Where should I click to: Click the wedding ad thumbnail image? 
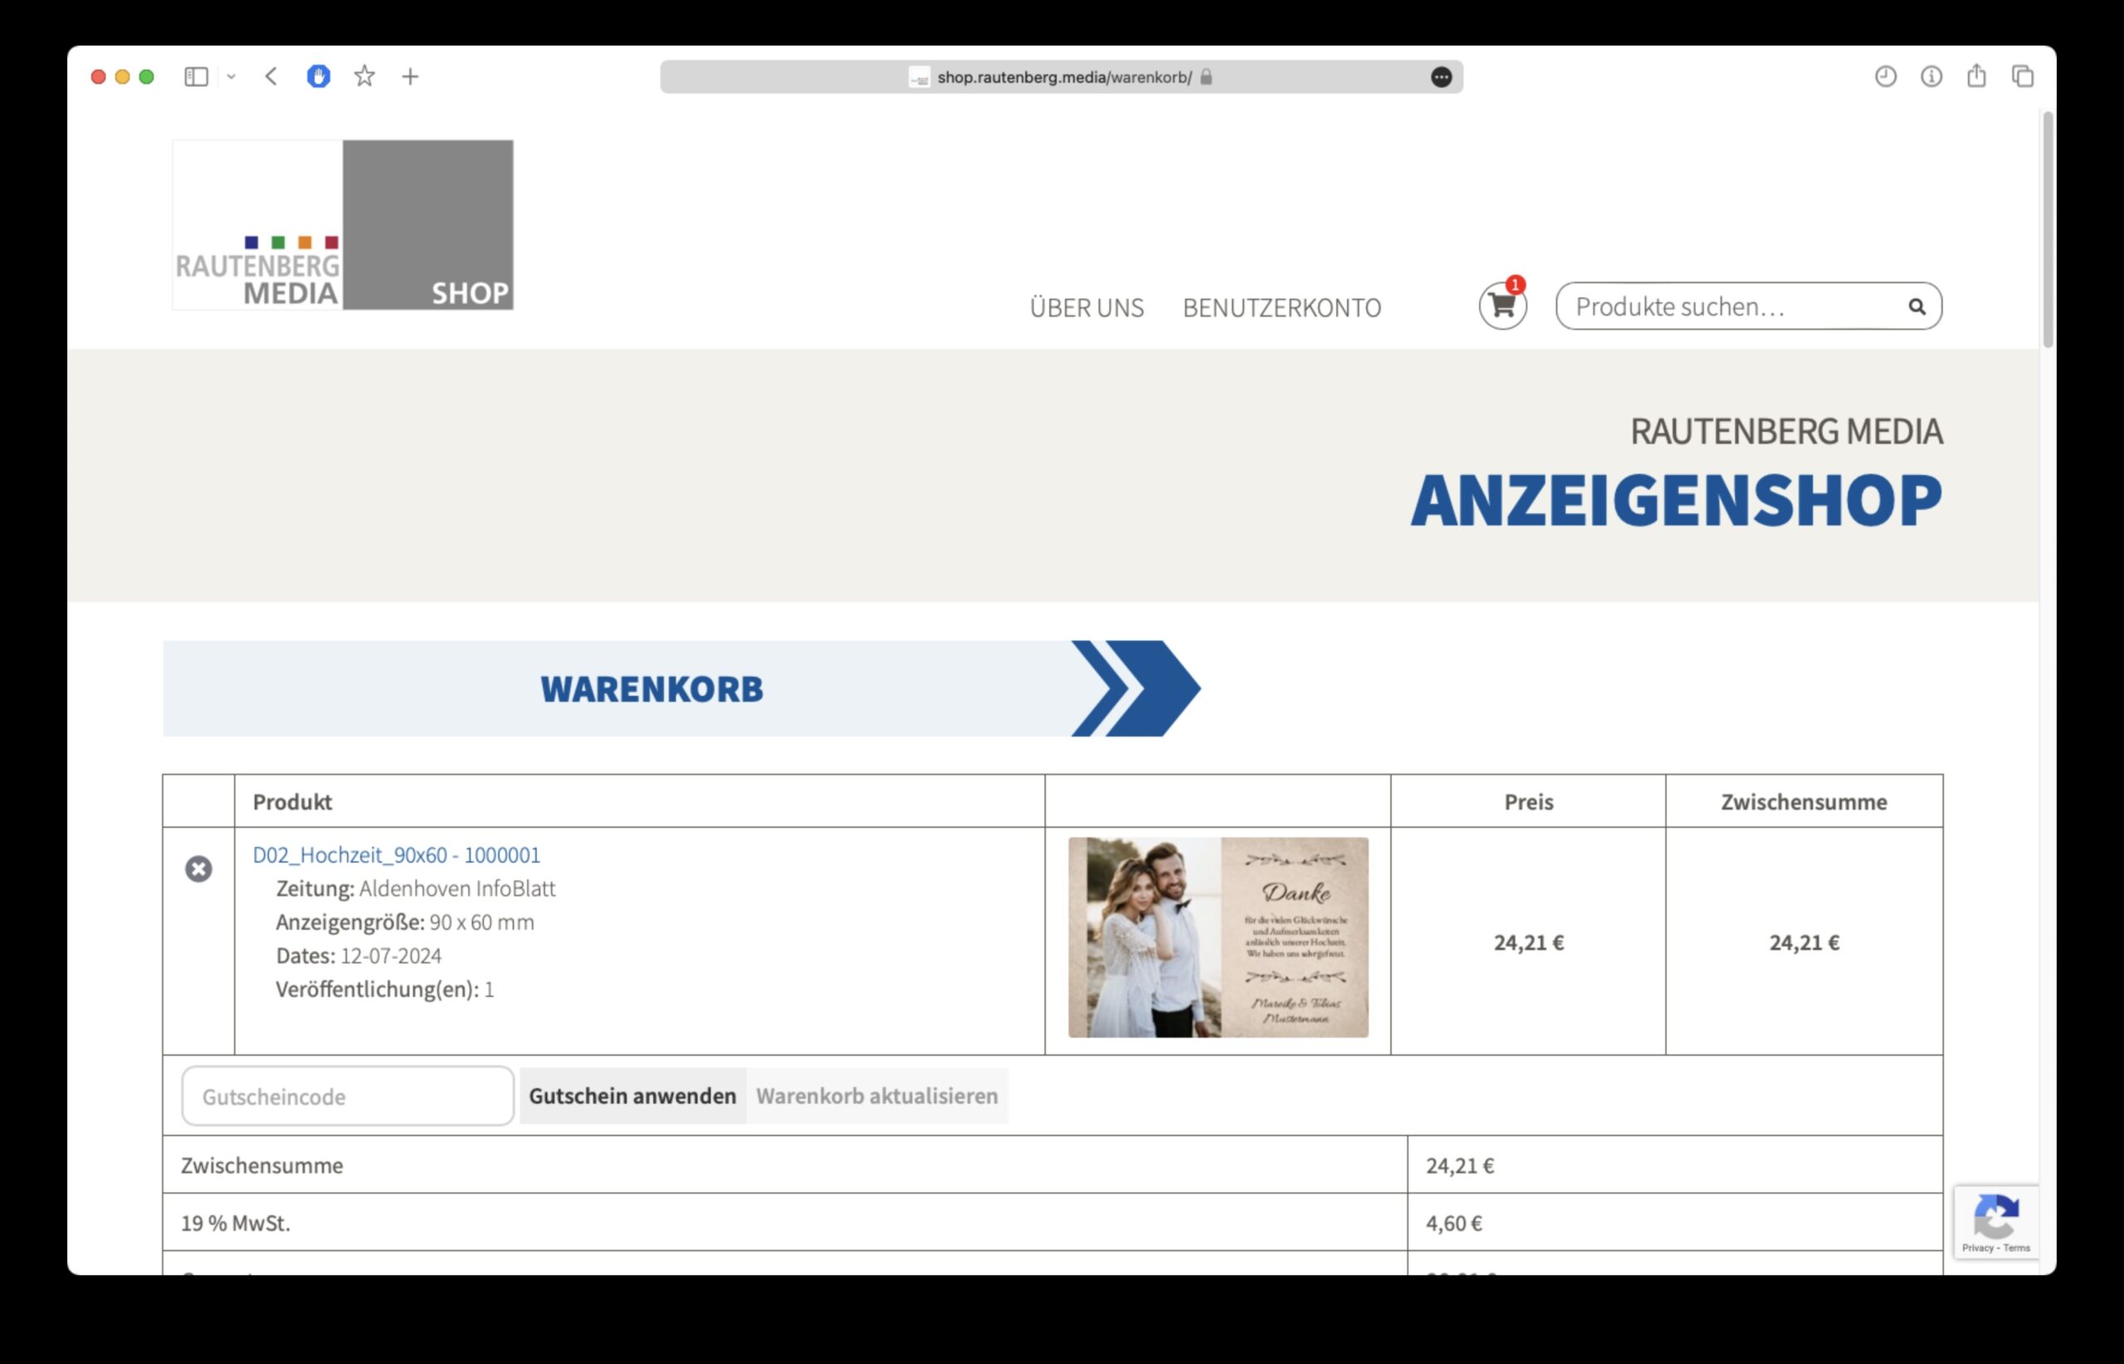pyautogui.click(x=1217, y=937)
